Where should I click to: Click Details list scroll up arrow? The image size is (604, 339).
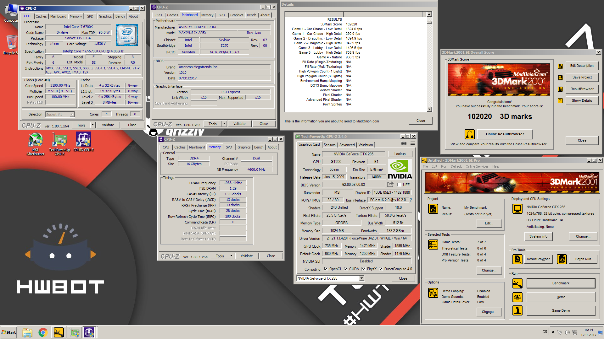[429, 14]
